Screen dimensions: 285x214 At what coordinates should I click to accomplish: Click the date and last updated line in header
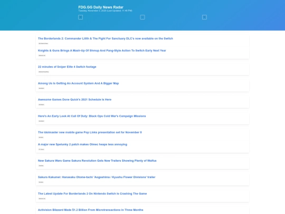point(105,11)
